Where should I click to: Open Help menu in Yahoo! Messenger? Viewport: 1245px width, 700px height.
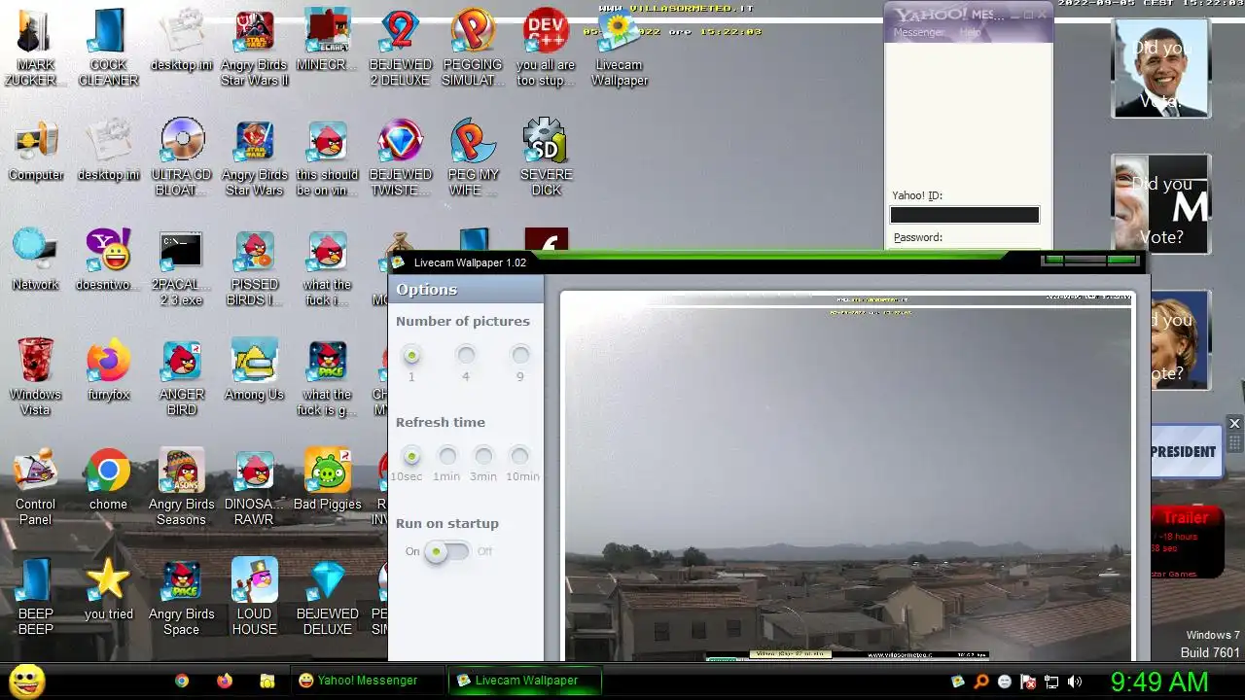pos(970,32)
